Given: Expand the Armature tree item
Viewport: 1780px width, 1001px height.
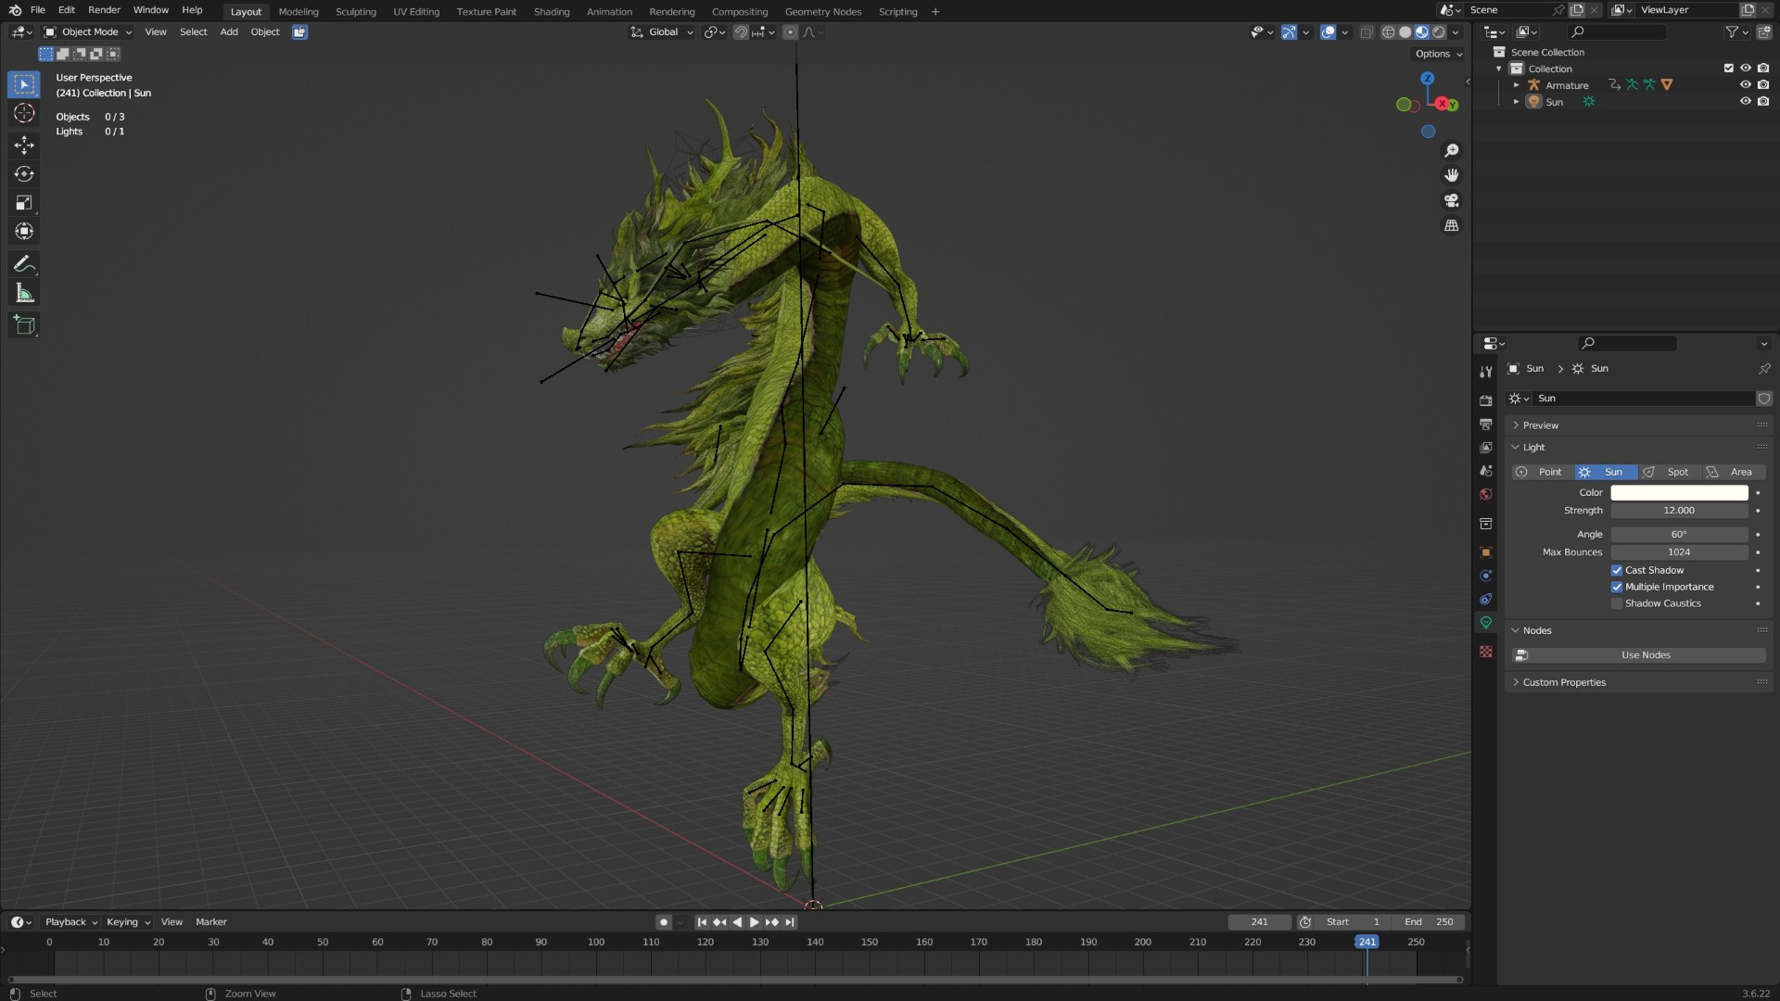Looking at the screenshot, I should click(x=1516, y=85).
